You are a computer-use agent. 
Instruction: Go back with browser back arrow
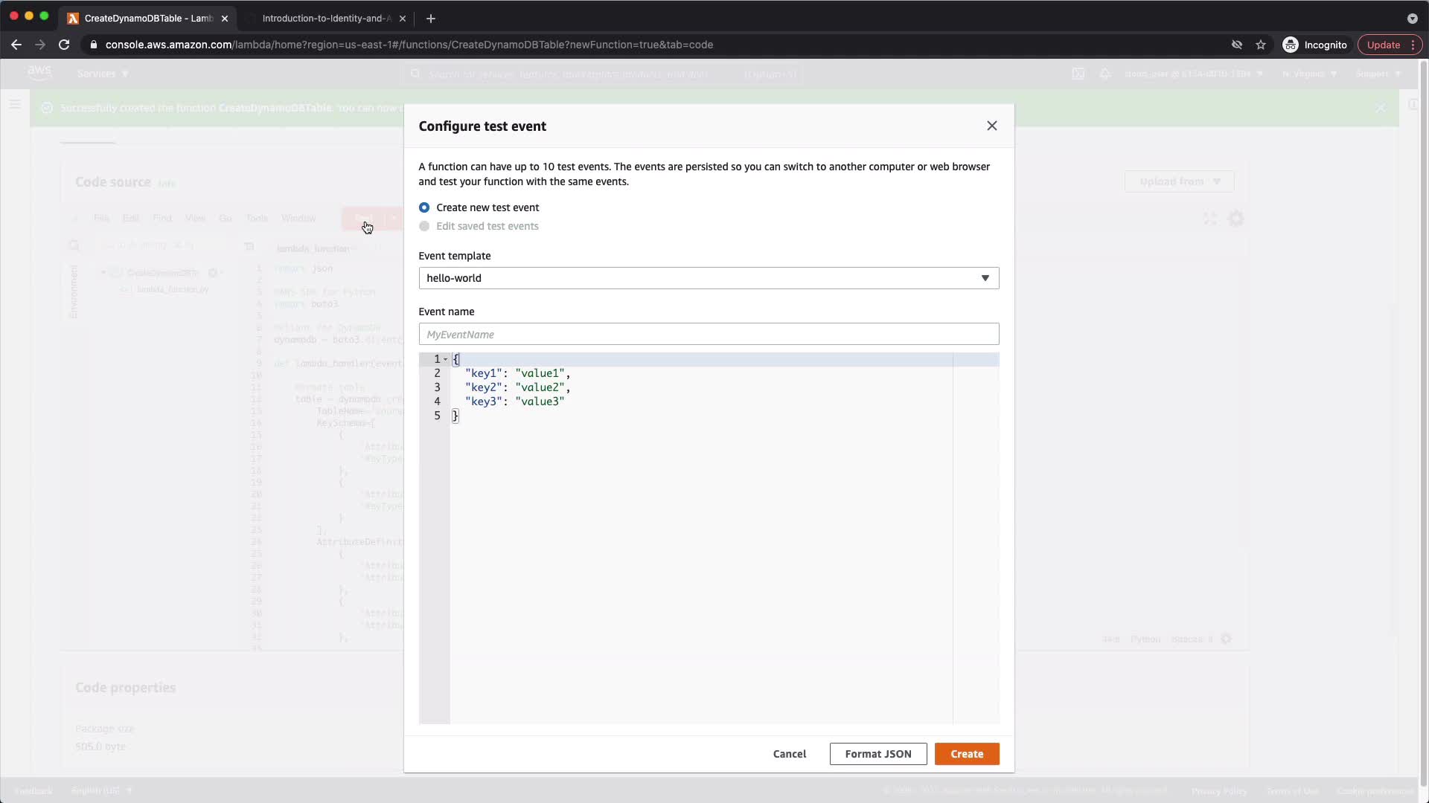[16, 45]
